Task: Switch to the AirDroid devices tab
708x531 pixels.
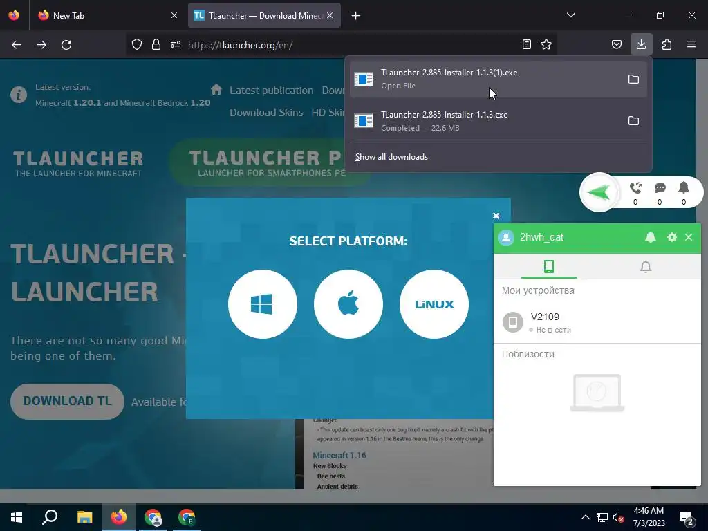Action: (x=548, y=266)
